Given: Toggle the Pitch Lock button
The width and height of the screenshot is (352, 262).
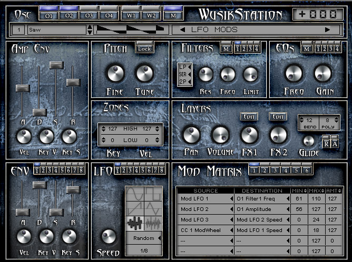Looking at the screenshot, I should (x=144, y=47).
